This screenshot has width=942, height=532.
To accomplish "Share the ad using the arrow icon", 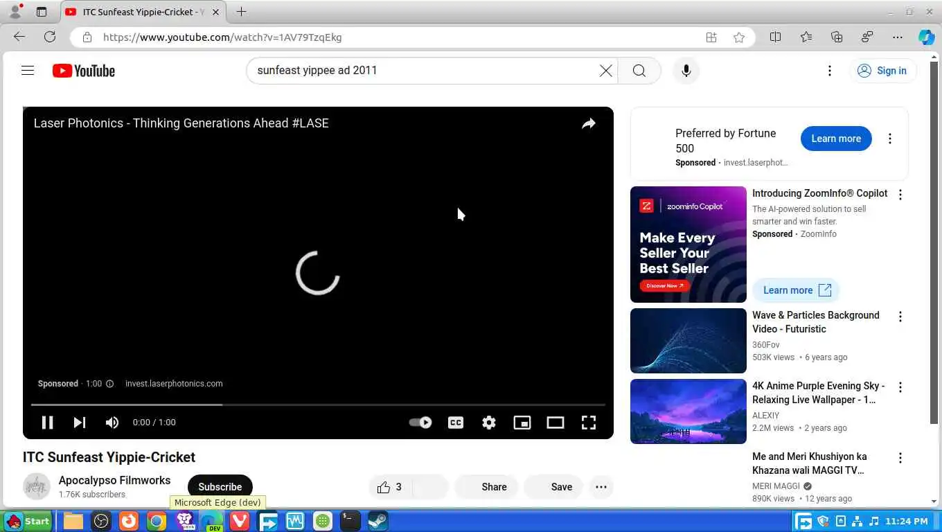I will click(588, 123).
